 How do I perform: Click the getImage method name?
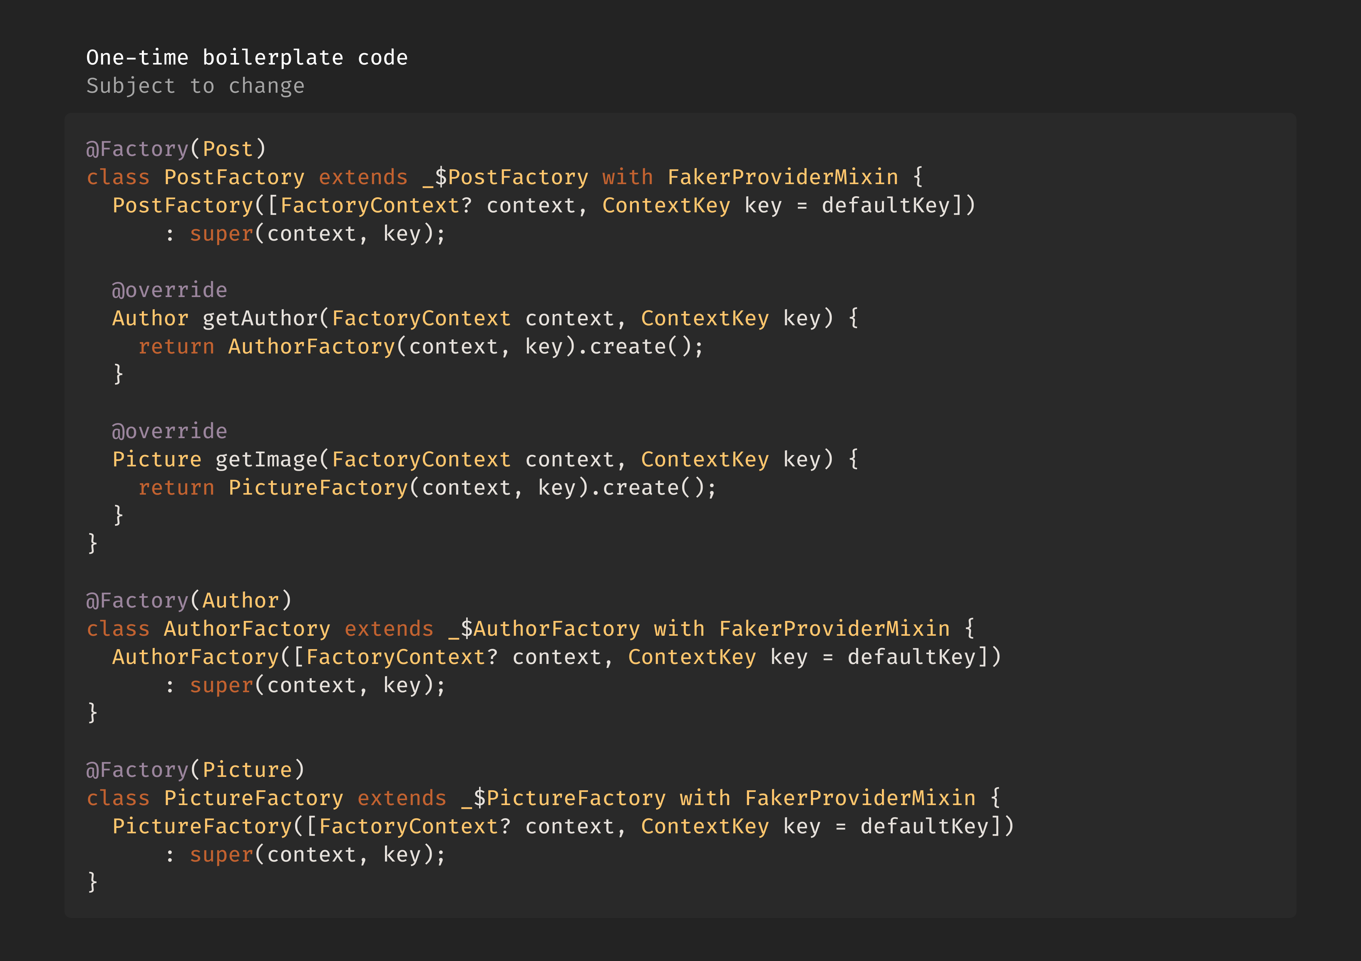[267, 459]
